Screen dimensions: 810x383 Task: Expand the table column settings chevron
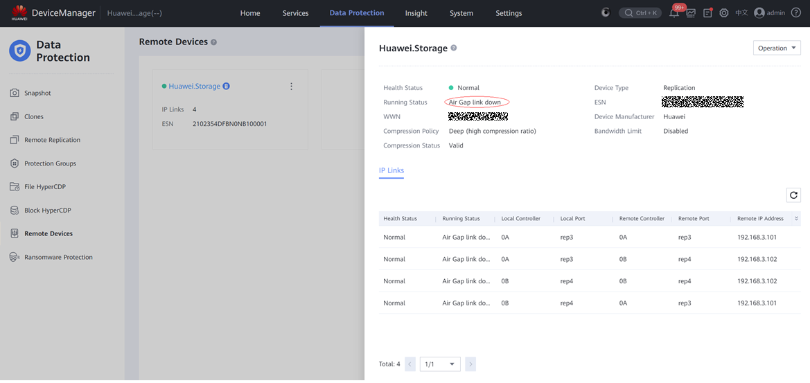796,219
